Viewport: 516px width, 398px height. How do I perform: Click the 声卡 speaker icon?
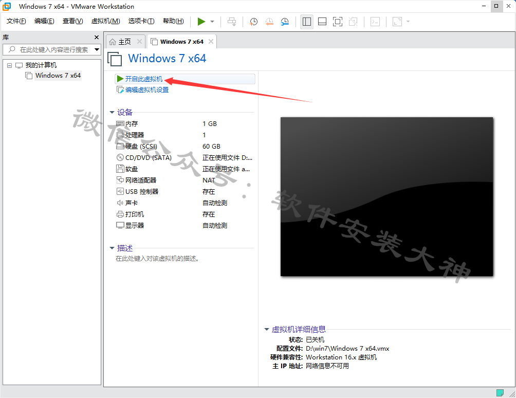pyautogui.click(x=120, y=203)
